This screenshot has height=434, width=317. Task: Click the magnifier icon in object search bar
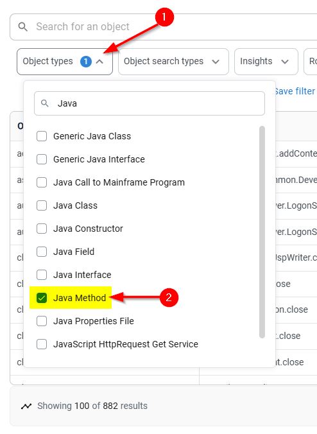point(22,27)
